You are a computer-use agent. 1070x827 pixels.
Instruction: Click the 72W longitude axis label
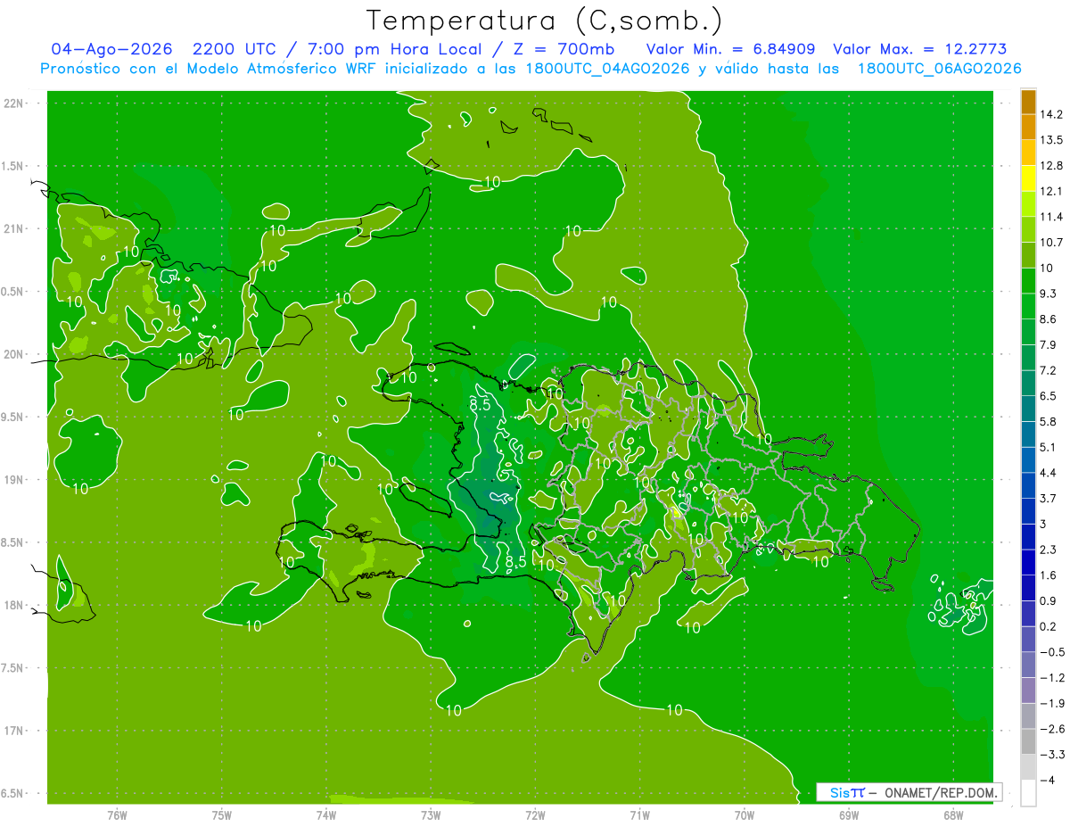[x=535, y=815]
